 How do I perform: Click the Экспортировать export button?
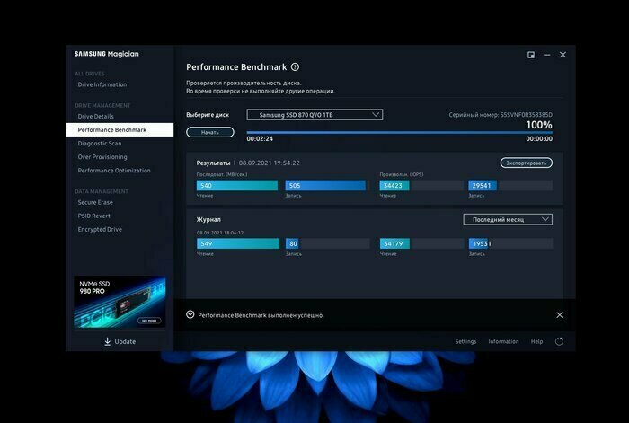pyautogui.click(x=526, y=163)
